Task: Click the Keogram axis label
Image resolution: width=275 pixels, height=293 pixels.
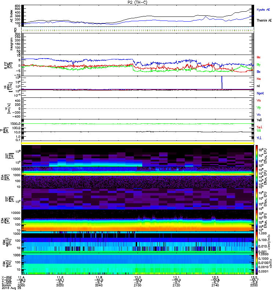Action: 11,44
